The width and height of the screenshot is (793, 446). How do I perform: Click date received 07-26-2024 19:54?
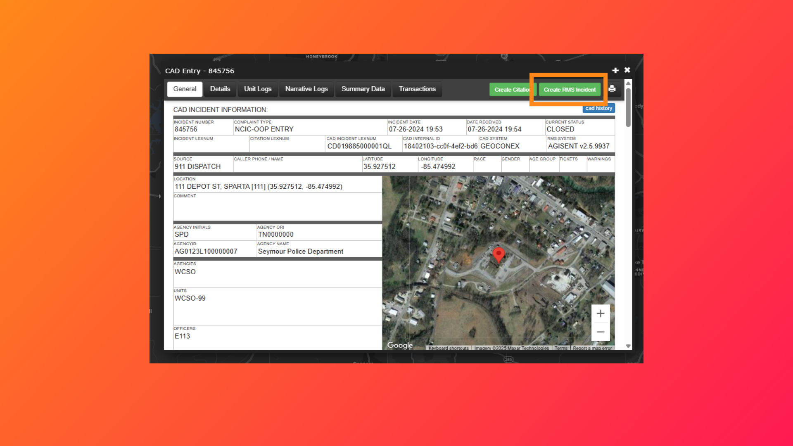494,129
